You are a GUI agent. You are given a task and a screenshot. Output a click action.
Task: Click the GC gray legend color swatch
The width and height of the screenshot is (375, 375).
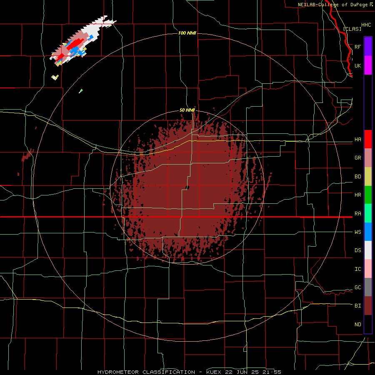pos(368,287)
